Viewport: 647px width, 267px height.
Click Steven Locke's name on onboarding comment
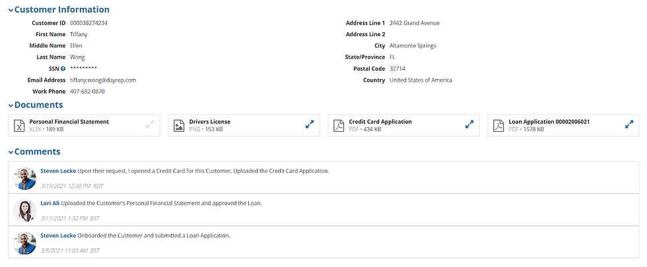(x=58, y=236)
